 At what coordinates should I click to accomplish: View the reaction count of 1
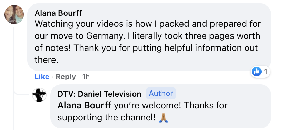pyautogui.click(x=265, y=72)
